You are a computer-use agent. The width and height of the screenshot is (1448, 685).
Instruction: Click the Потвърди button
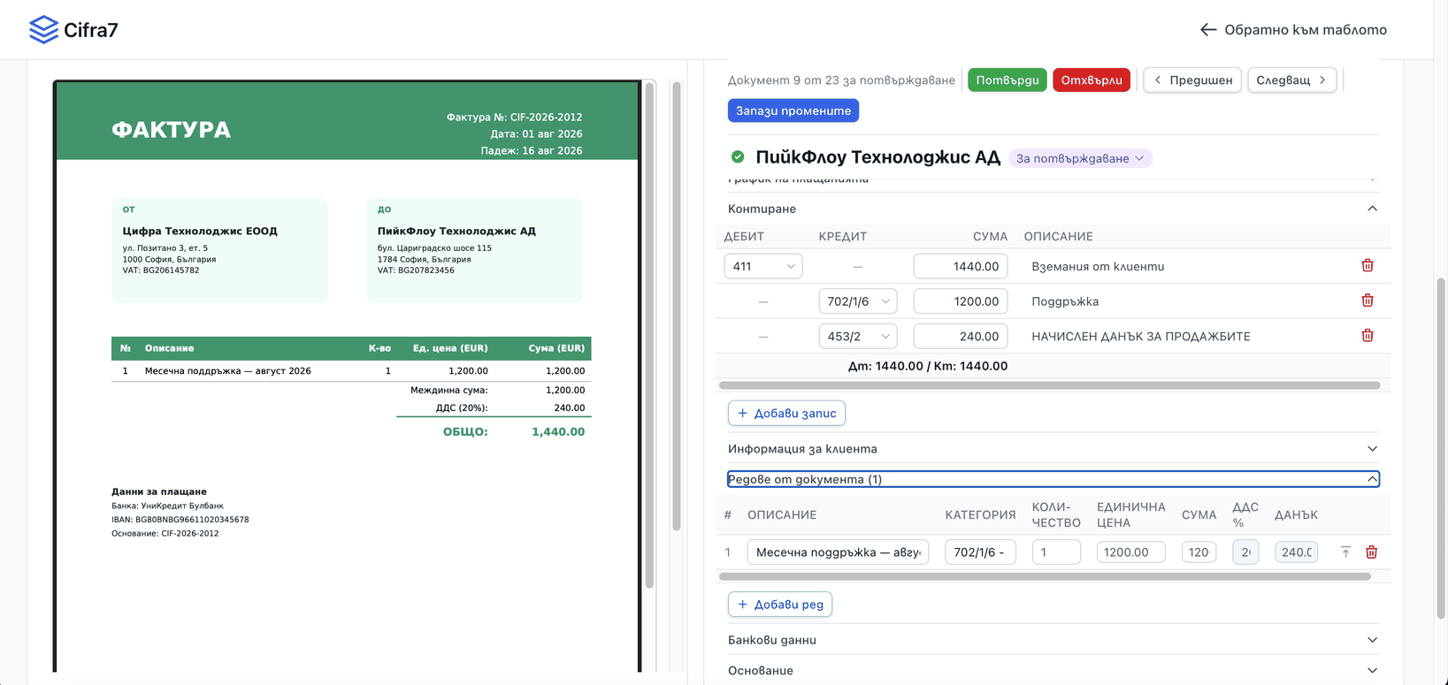(1007, 80)
